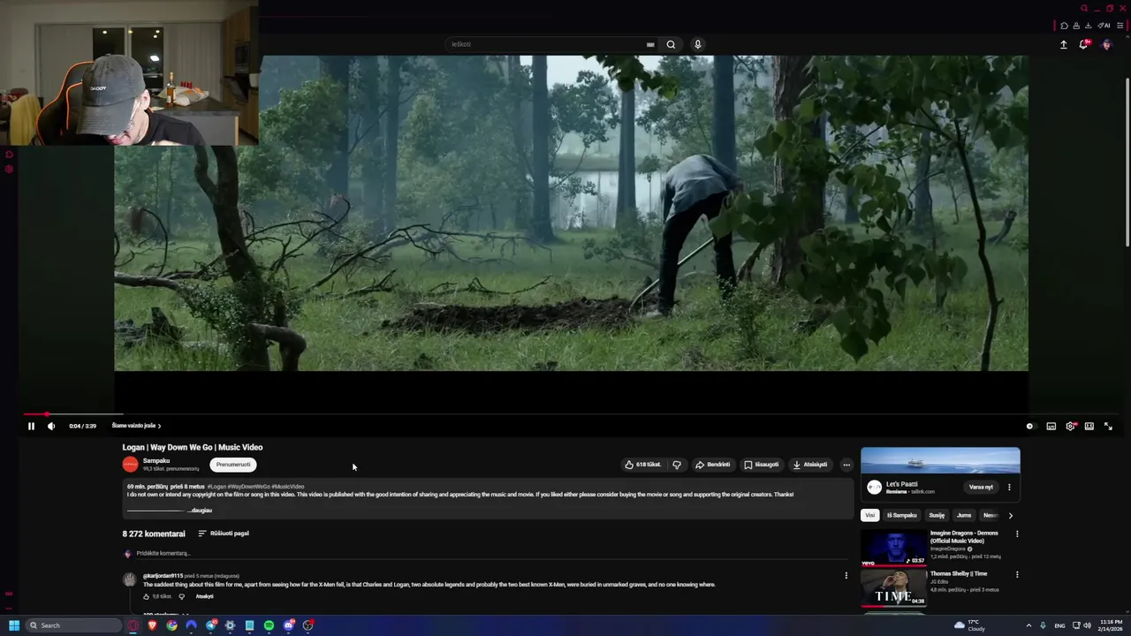
Task: Open the 'Rūšiuoti pagal' comment sort menu
Action: [224, 534]
